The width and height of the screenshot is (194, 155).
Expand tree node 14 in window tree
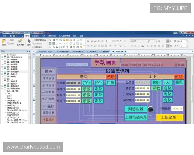tap(2, 67)
